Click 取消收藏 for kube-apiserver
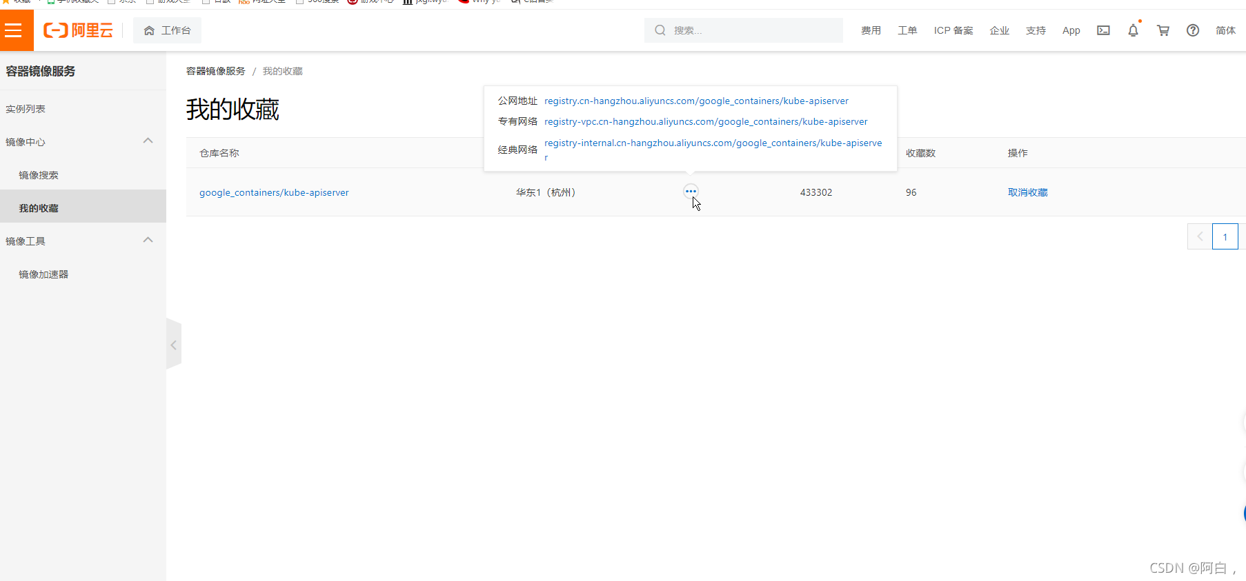1246x581 pixels. tap(1027, 192)
